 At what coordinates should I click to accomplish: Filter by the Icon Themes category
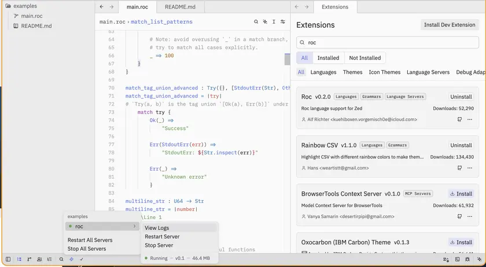[384, 72]
